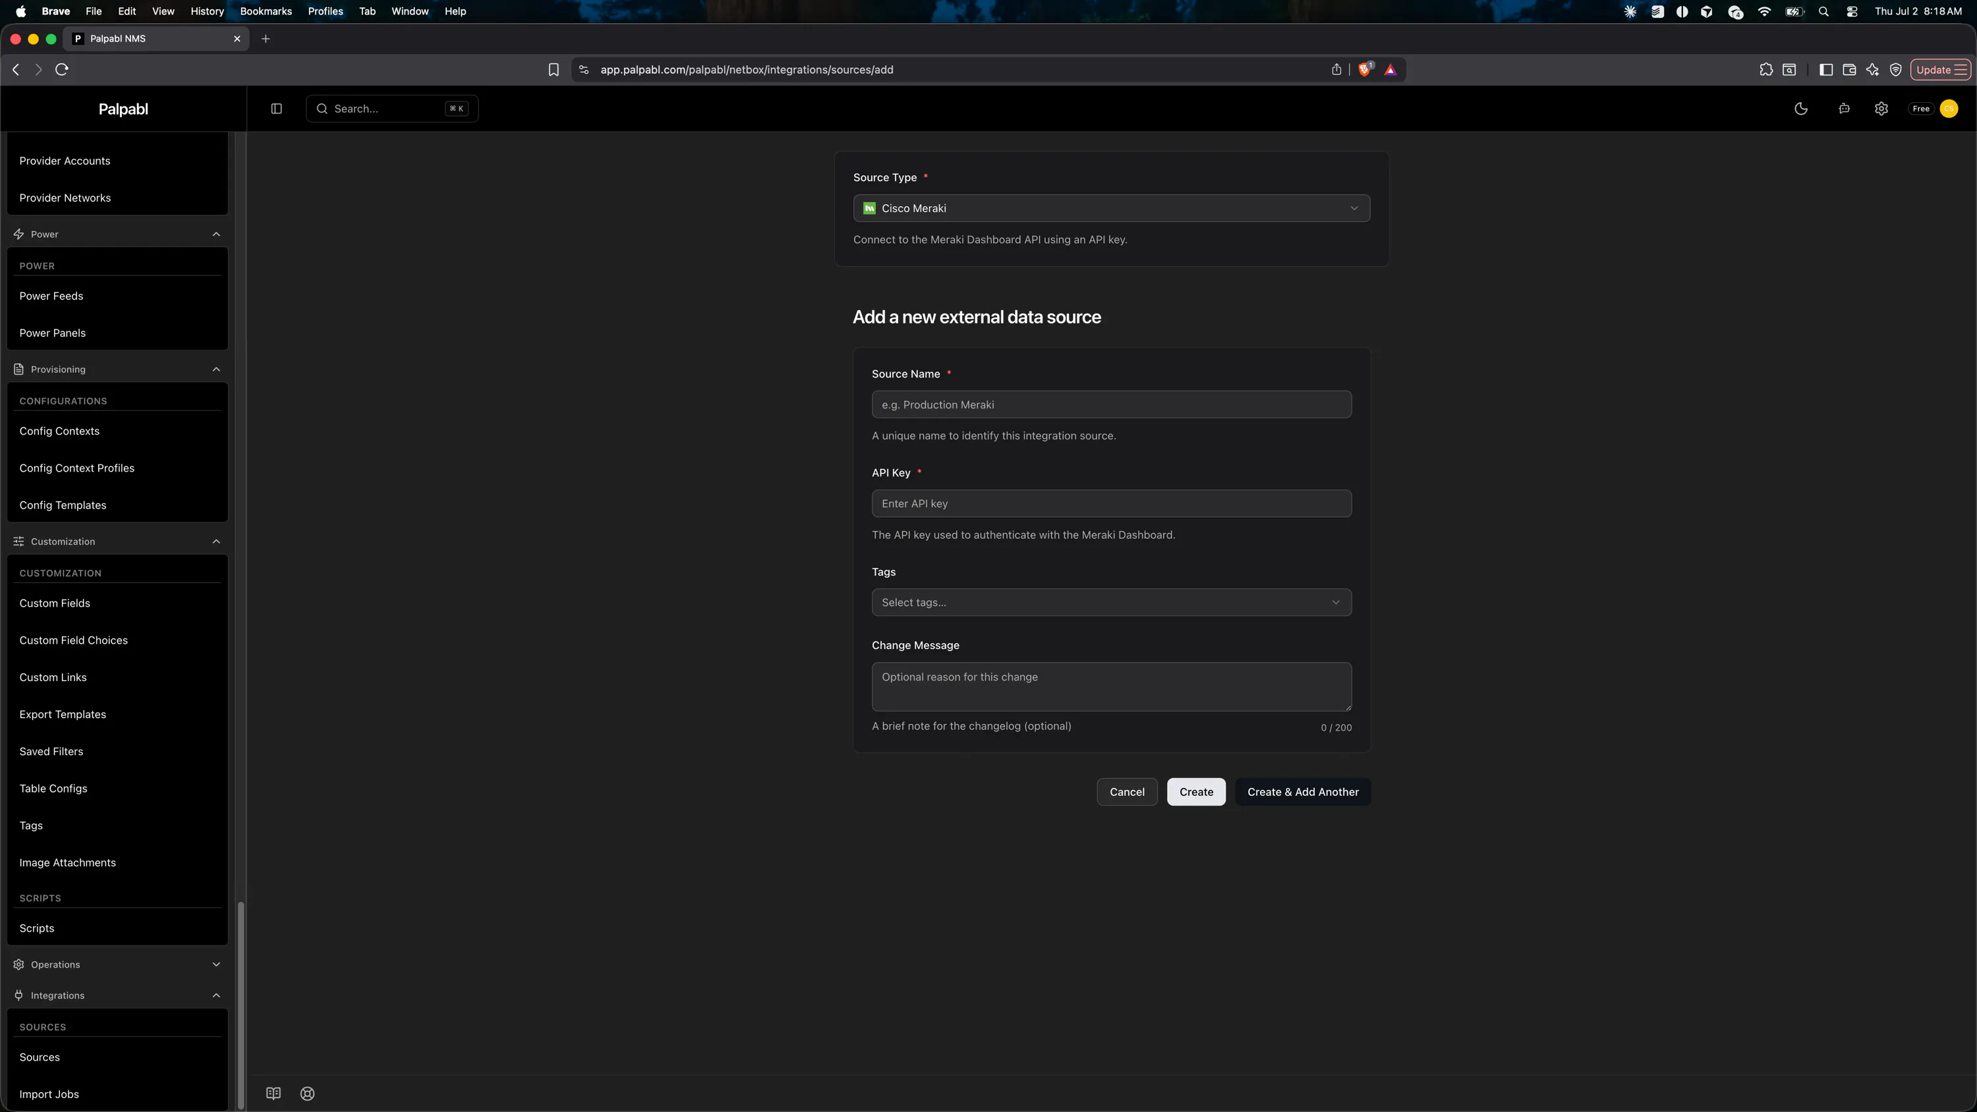This screenshot has height=1112, width=1977.
Task: Collapse the Provisioning section
Action: pos(216,369)
